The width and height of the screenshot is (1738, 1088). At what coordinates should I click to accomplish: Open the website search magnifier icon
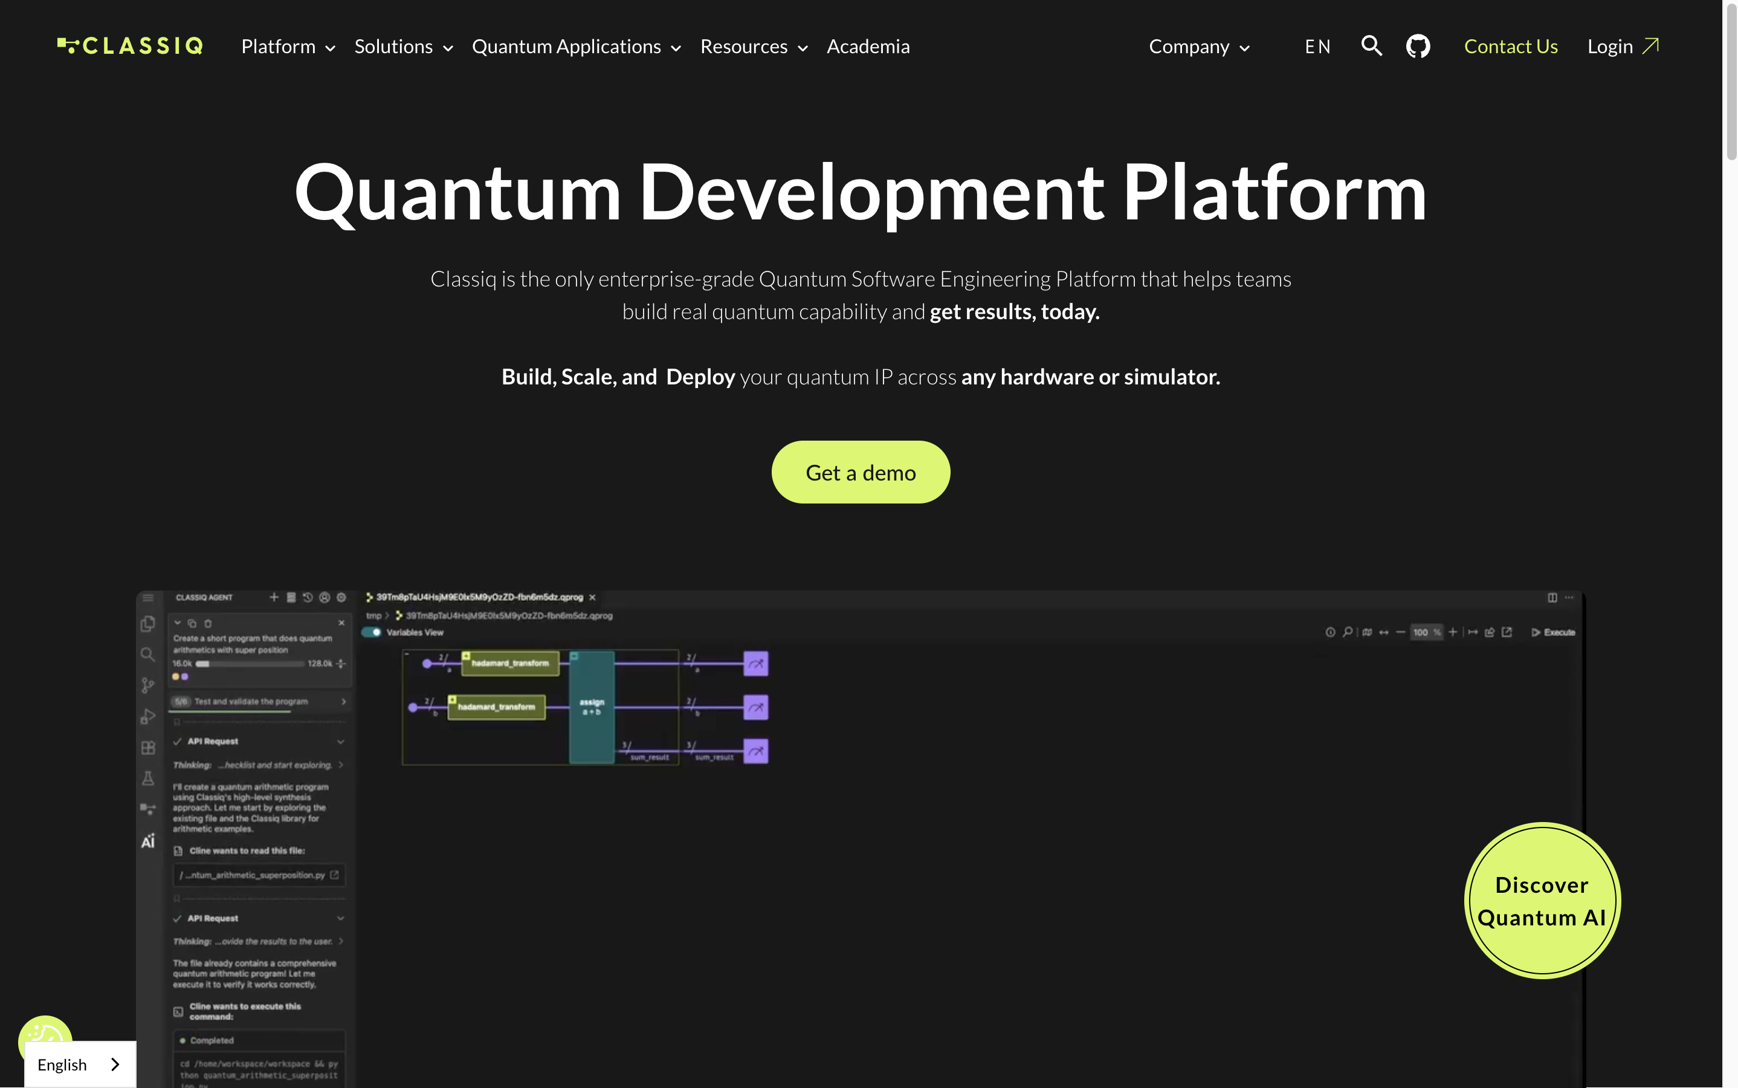click(1371, 46)
